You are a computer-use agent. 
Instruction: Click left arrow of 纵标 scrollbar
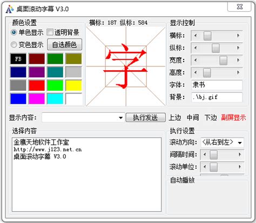click(x=196, y=48)
